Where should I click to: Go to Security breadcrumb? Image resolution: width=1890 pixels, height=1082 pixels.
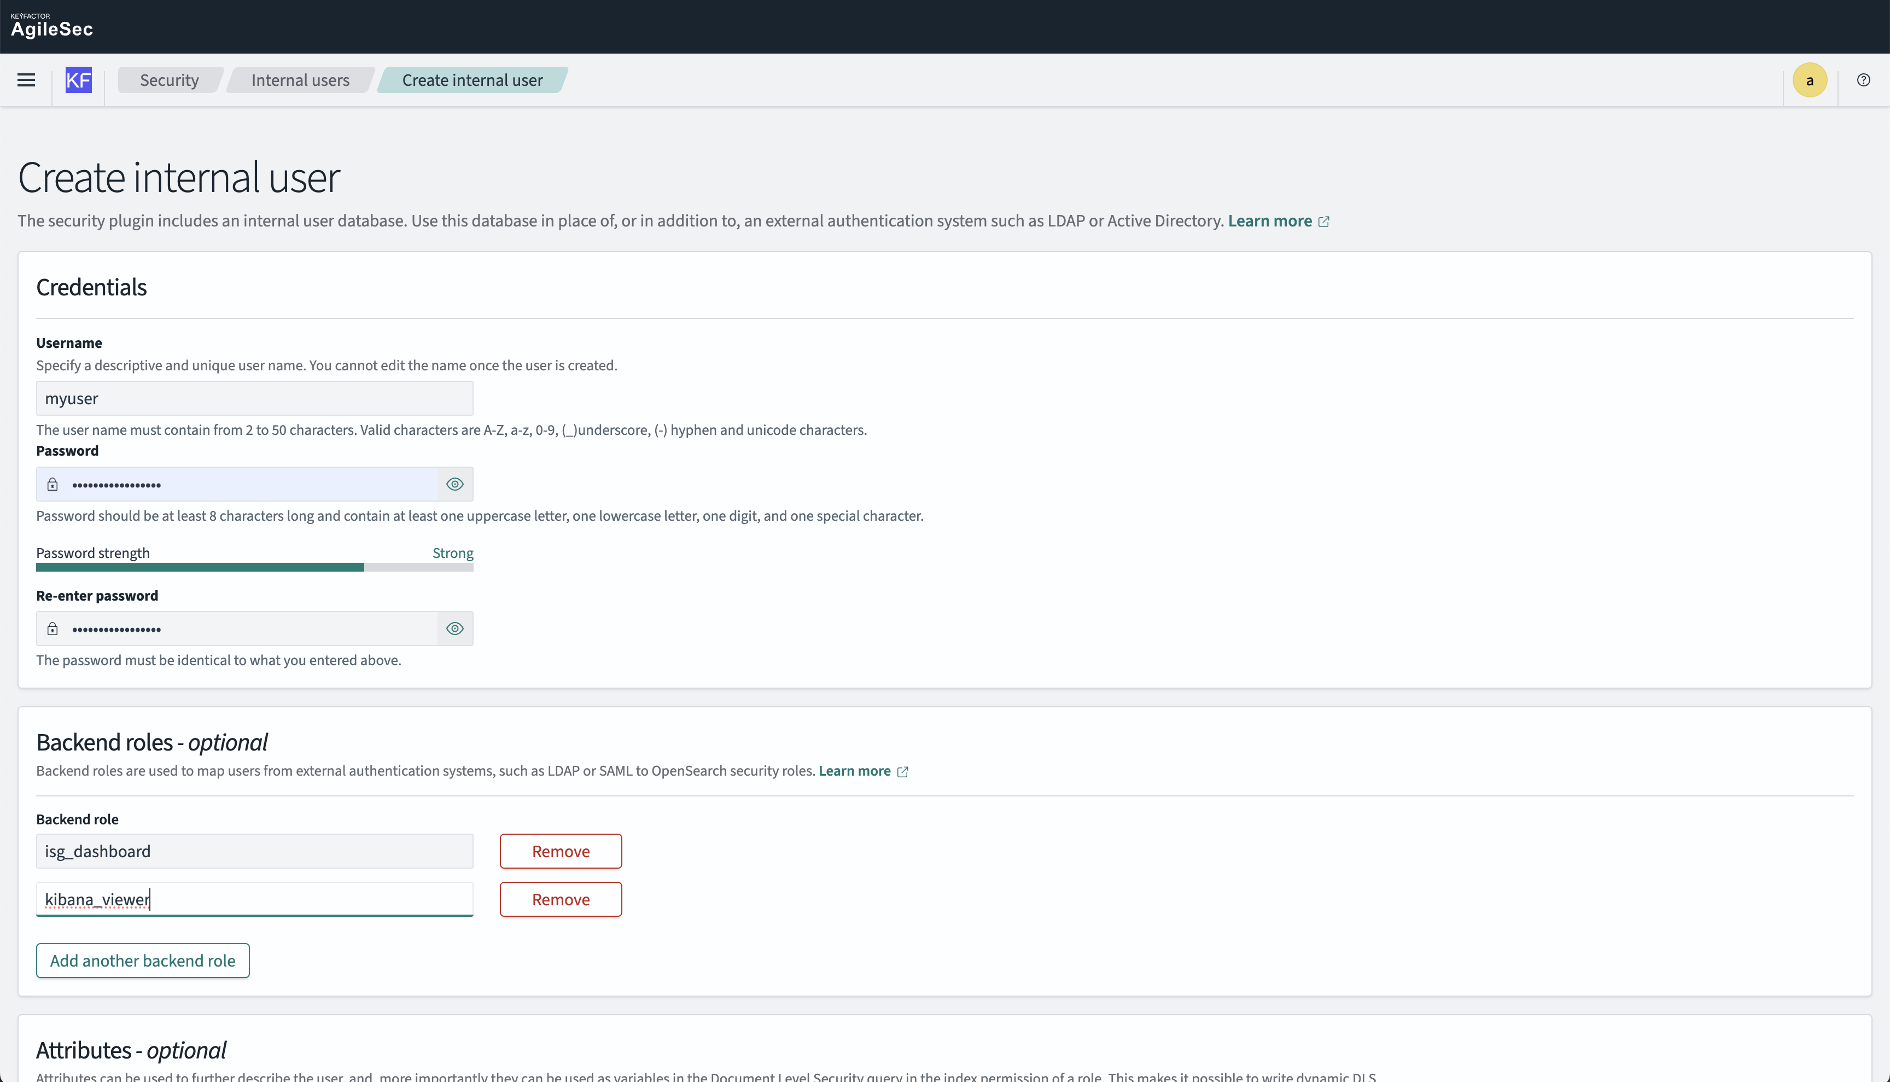pos(170,80)
